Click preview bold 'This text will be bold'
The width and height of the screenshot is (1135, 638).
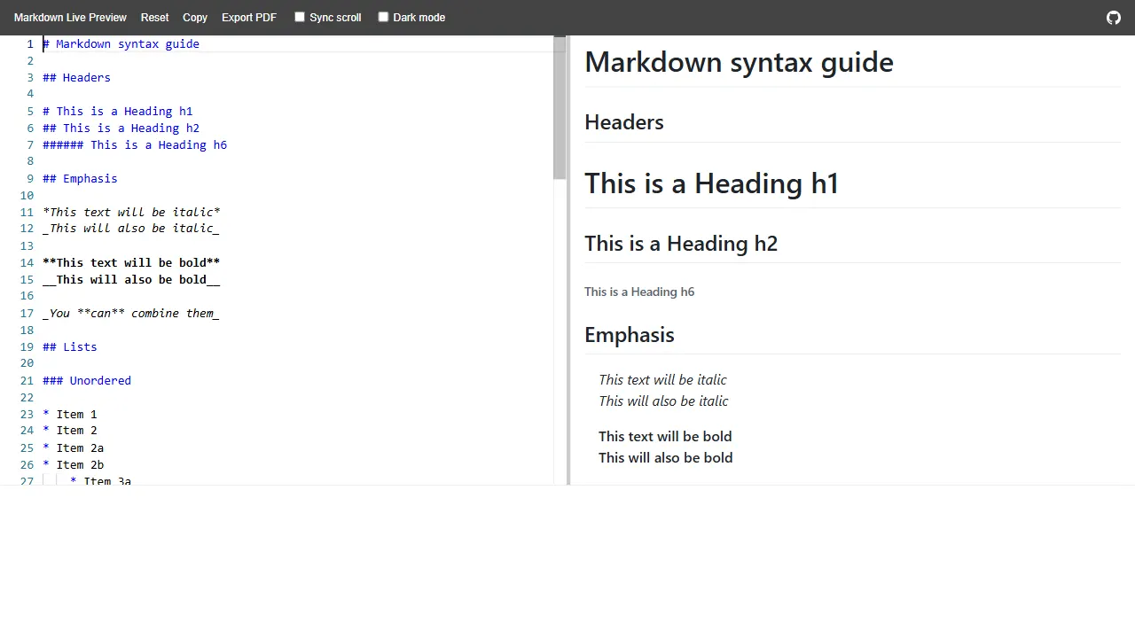tap(665, 436)
